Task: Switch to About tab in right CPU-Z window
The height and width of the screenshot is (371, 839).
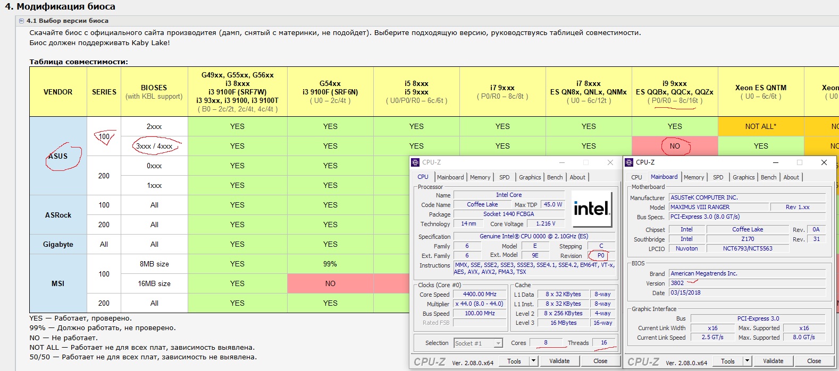Action: click(791, 177)
